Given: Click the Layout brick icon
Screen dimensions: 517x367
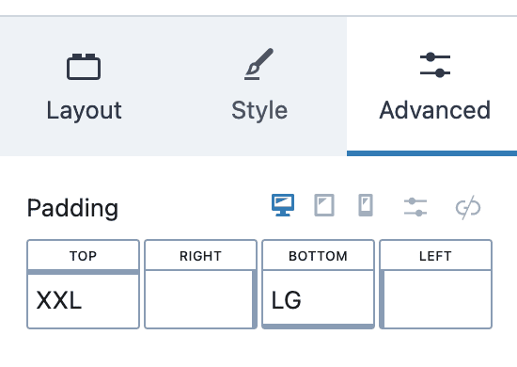Looking at the screenshot, I should pyautogui.click(x=84, y=67).
